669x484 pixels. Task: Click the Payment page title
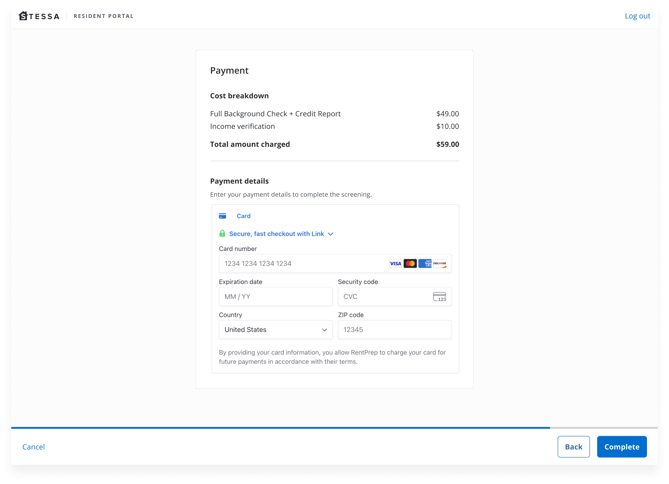click(x=229, y=71)
